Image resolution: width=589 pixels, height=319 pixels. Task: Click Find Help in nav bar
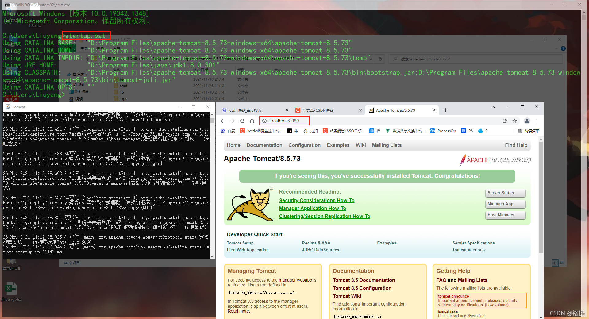click(x=516, y=145)
